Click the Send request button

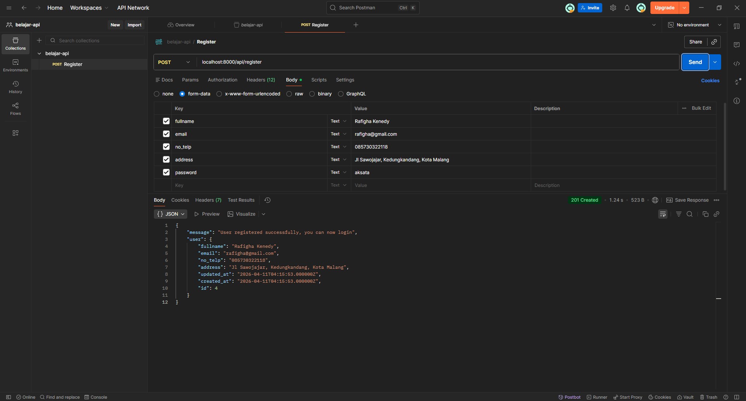695,62
